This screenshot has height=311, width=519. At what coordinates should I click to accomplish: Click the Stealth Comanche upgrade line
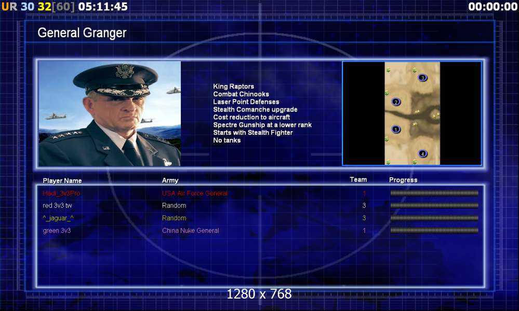[255, 109]
